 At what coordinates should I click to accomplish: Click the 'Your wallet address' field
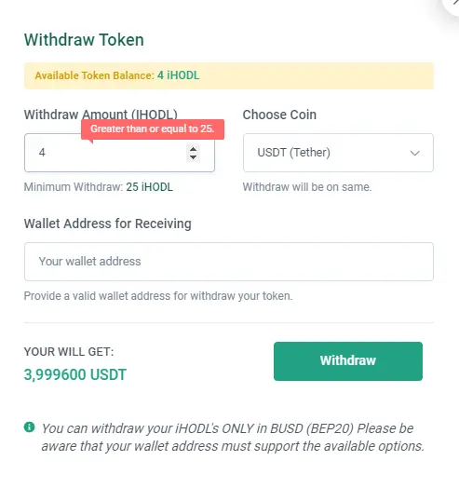click(x=229, y=262)
